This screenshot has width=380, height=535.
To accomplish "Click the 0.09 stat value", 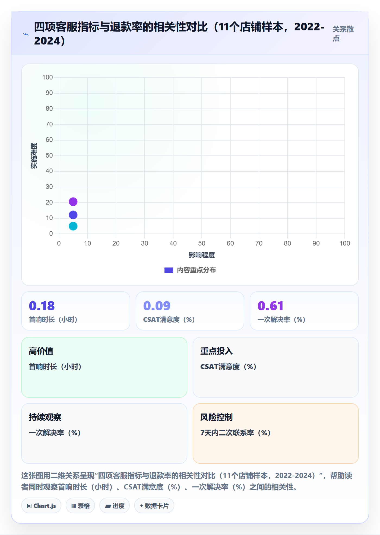I will [x=157, y=306].
